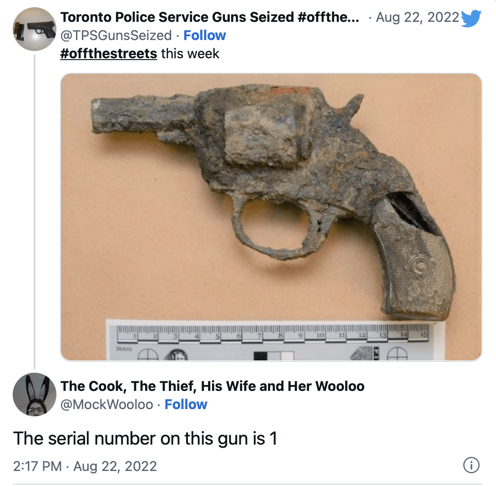Click the @MockWooloo handle
The image size is (496, 486).
(x=106, y=405)
